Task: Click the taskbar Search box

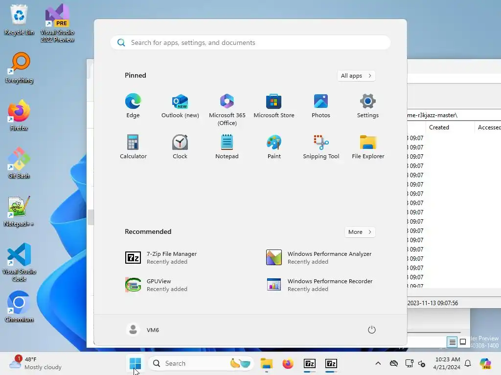Action: [201, 363]
